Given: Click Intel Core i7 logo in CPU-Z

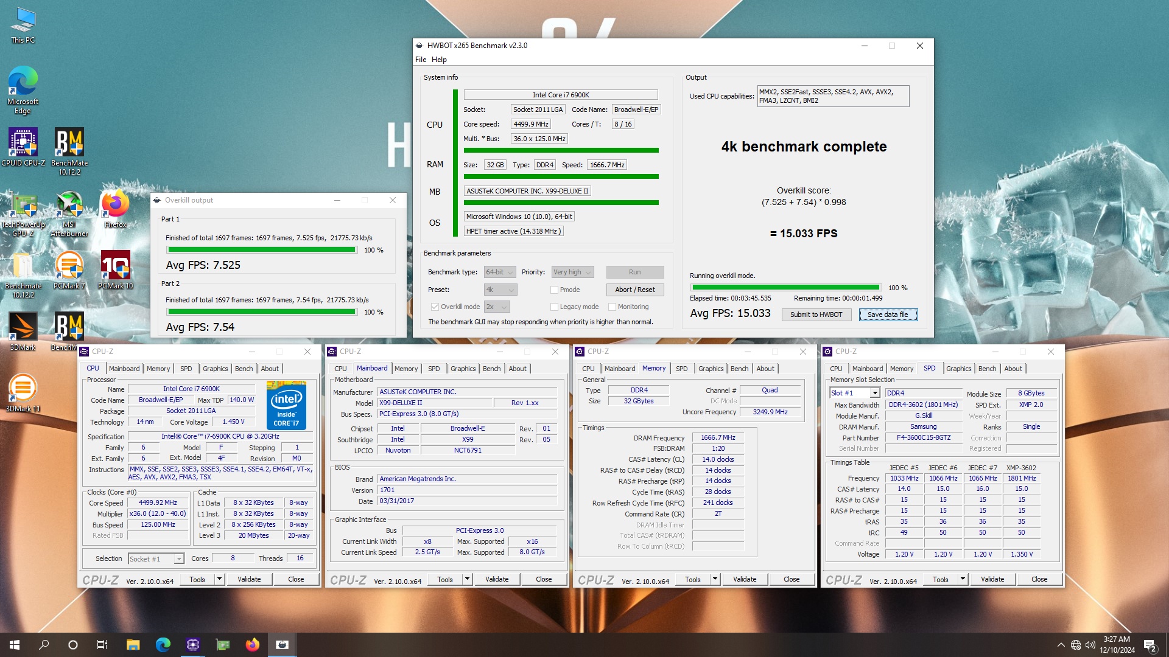Looking at the screenshot, I should (286, 406).
